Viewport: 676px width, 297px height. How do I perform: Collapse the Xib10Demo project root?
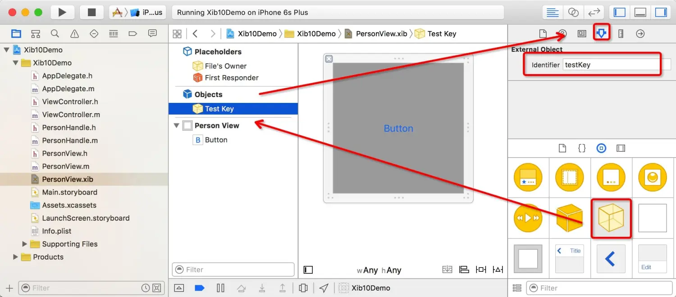(6, 50)
